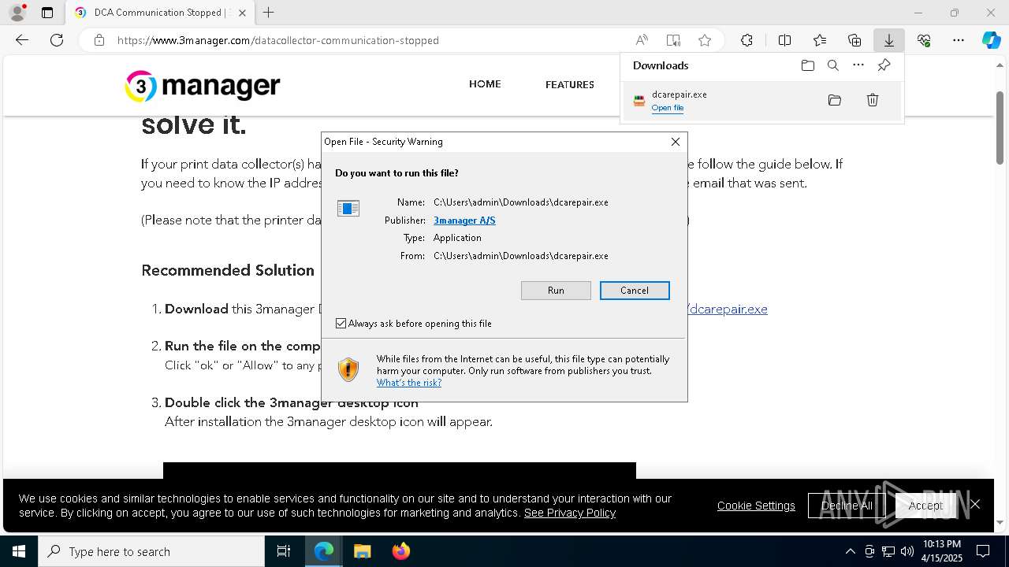Search downloads magnifier icon
Viewport: 1009px width, 567px height.
[833, 65]
